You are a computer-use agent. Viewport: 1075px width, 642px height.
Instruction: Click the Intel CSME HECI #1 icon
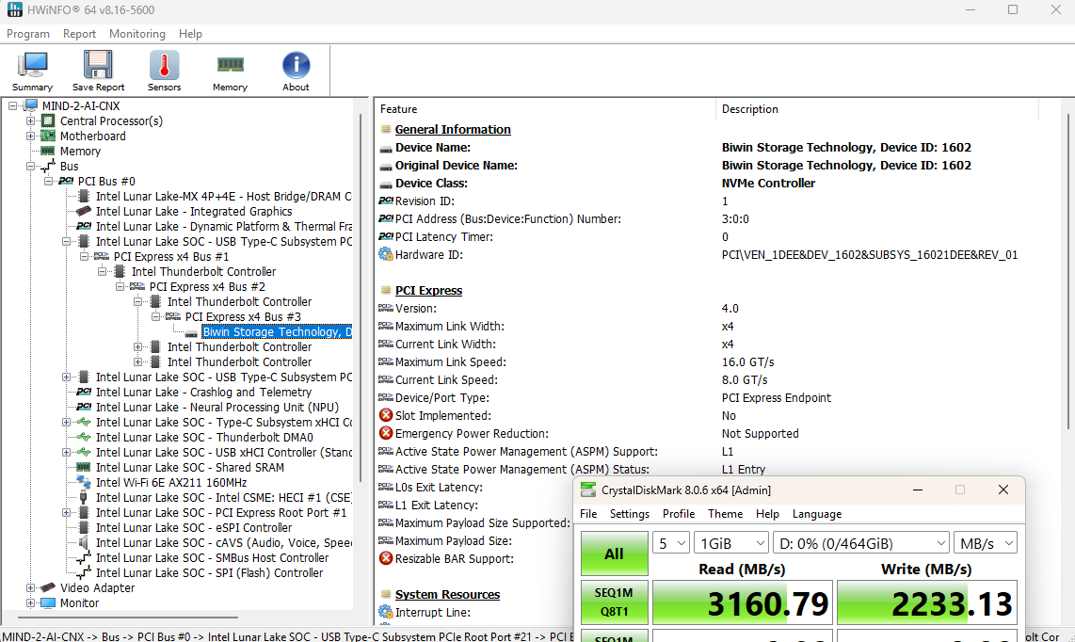point(84,497)
